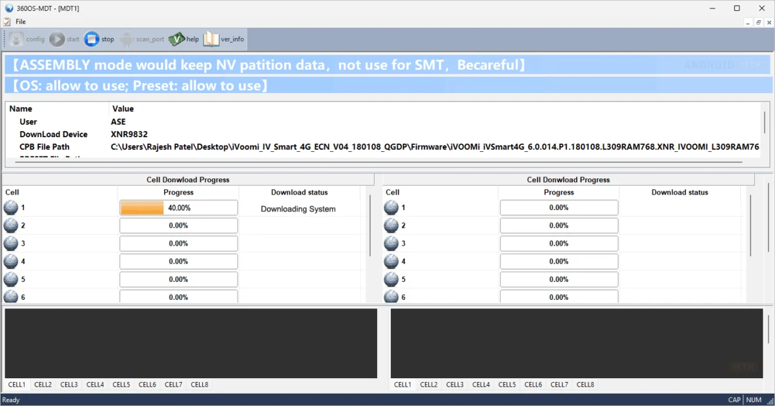This screenshot has height=406, width=775.
Task: Select CELL4 tab in left log panel
Action: tap(95, 385)
